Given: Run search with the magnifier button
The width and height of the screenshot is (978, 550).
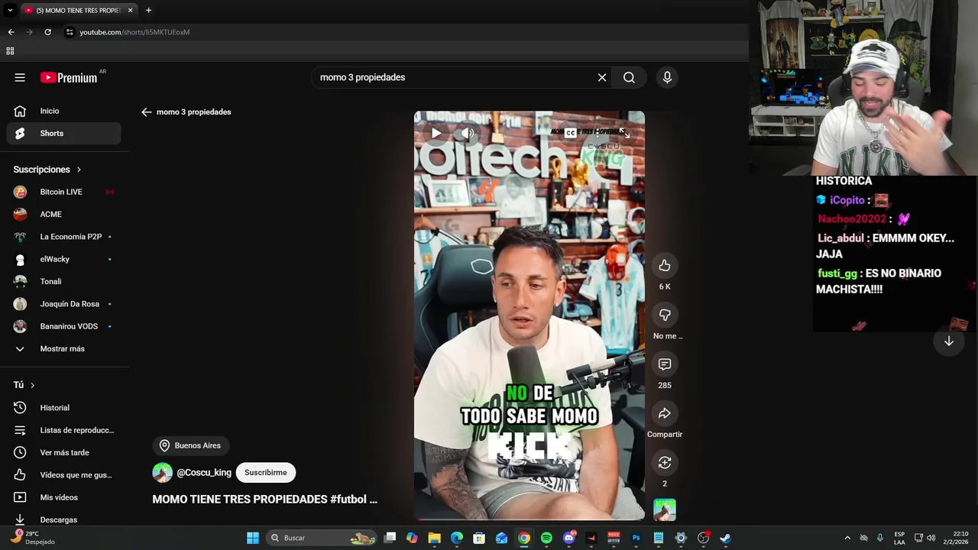Looking at the screenshot, I should (x=629, y=77).
